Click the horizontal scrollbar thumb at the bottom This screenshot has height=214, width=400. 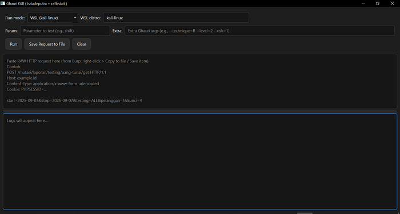tap(305, 213)
